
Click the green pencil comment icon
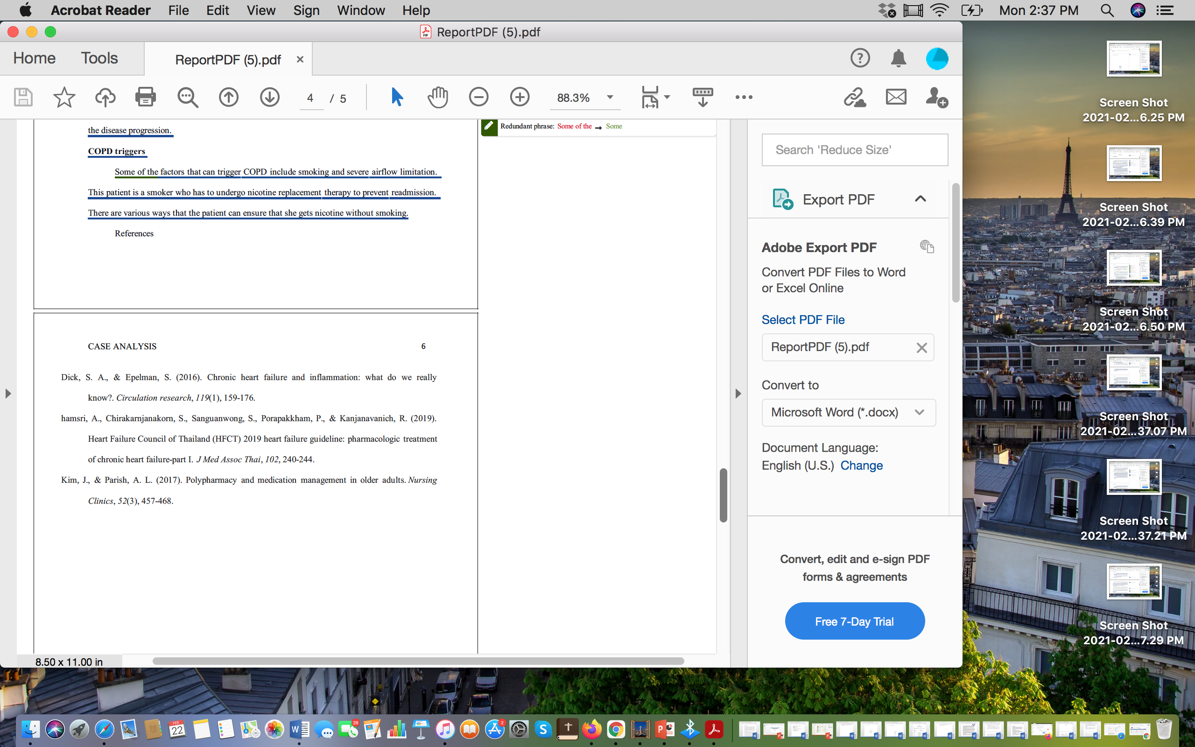(489, 127)
